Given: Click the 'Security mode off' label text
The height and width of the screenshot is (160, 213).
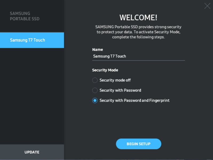Looking at the screenshot, I should coord(115,80).
